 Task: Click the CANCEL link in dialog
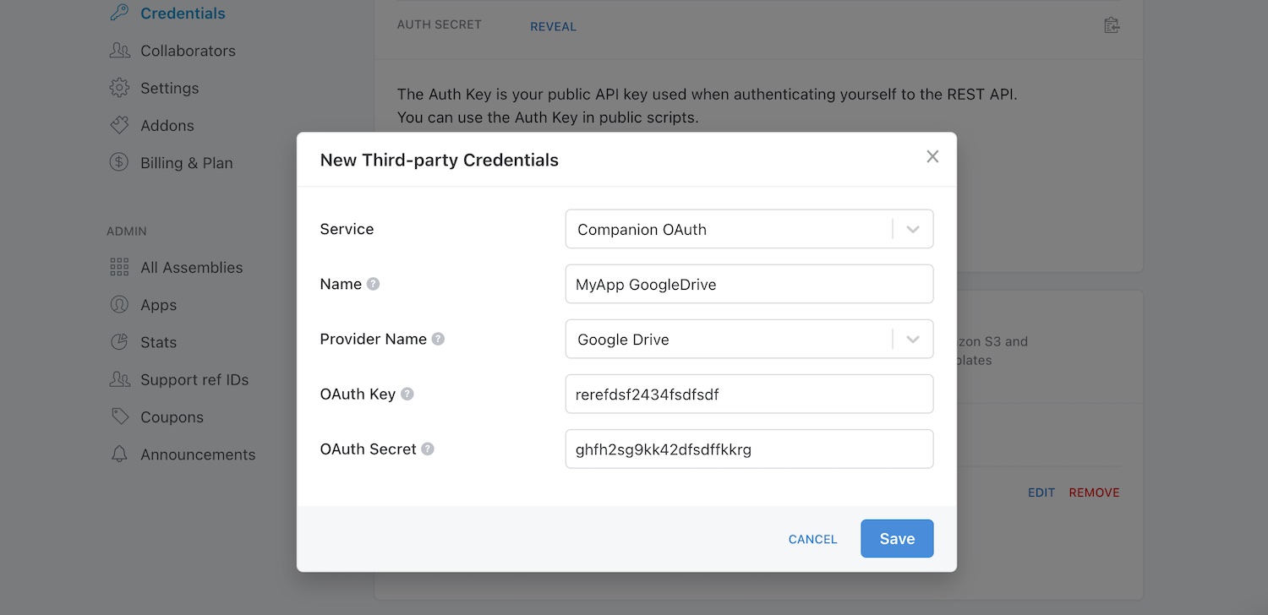click(x=812, y=539)
